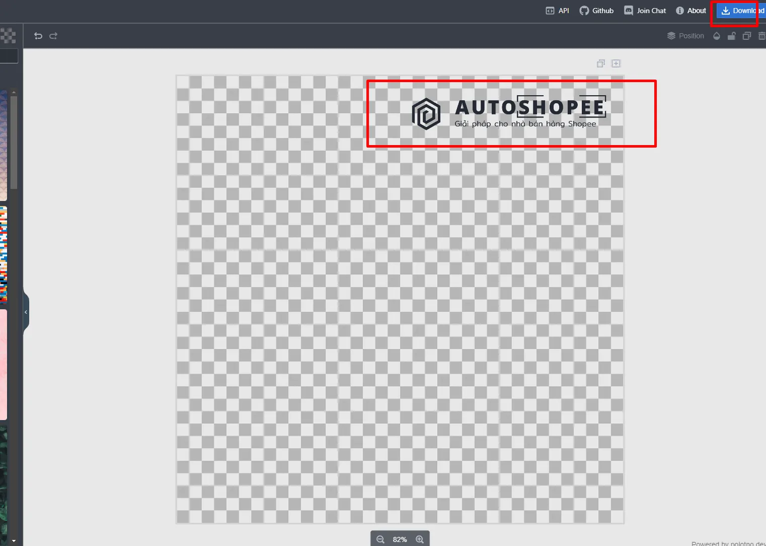
Task: Add a new page with the plus icon
Action: [x=616, y=63]
